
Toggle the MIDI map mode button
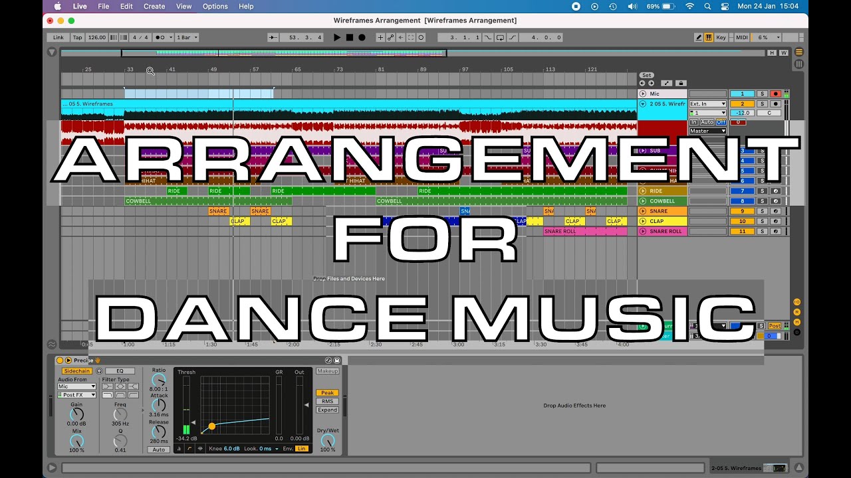pyautogui.click(x=742, y=38)
